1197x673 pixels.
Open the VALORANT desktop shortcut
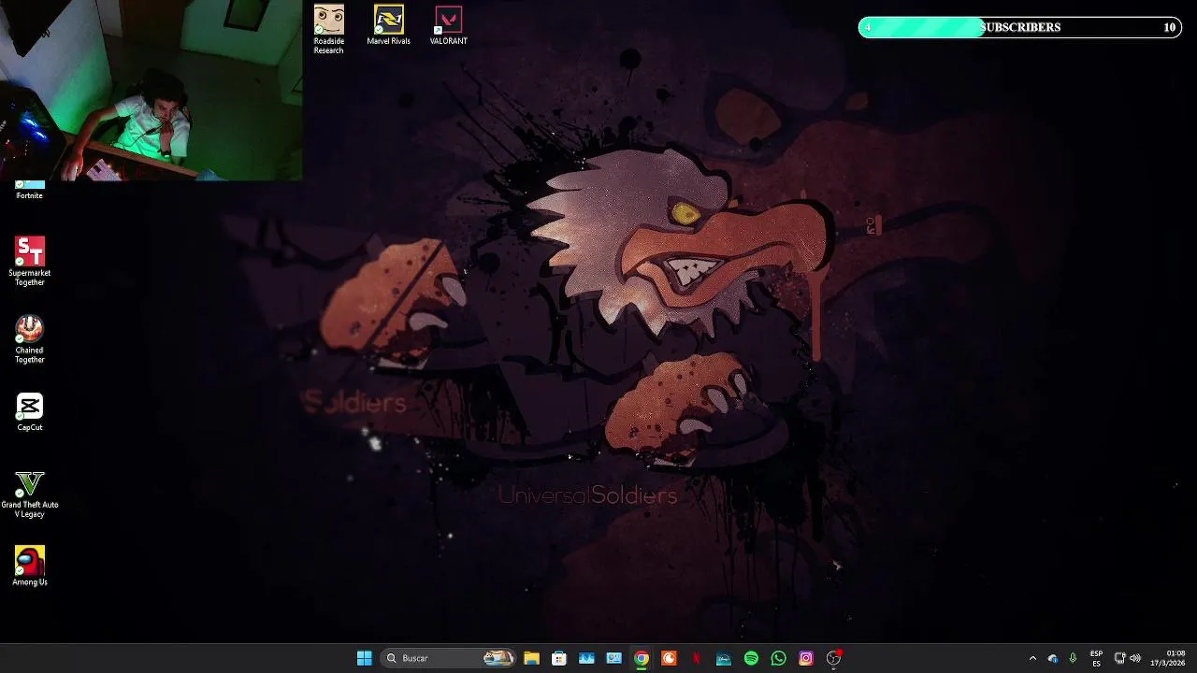point(448,25)
